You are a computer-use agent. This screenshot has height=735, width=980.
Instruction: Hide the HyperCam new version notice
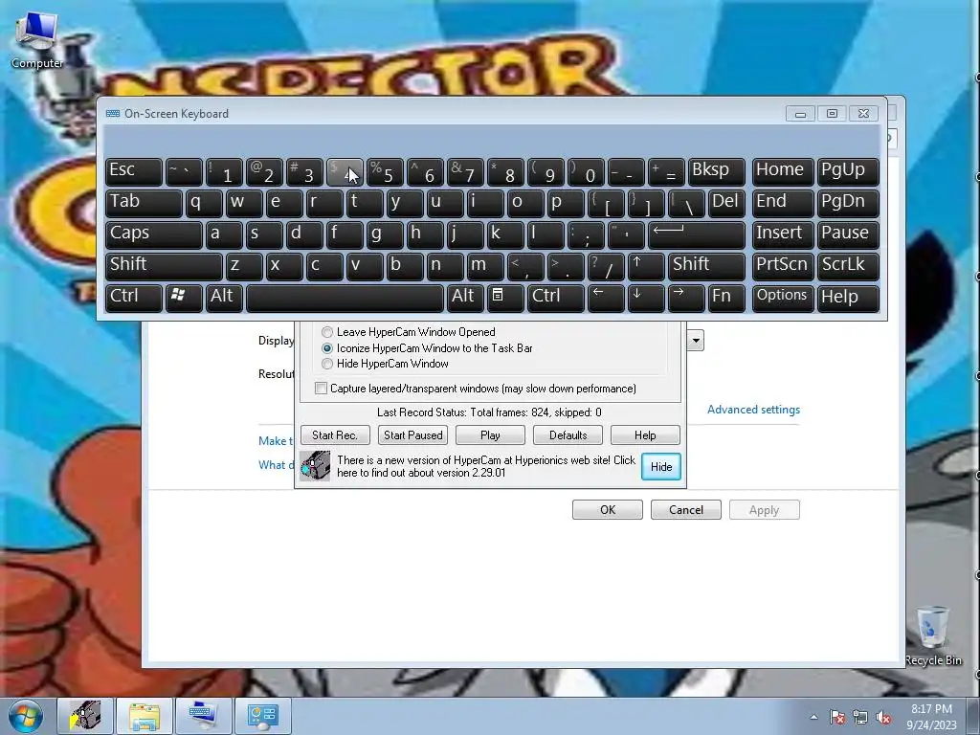tap(661, 466)
